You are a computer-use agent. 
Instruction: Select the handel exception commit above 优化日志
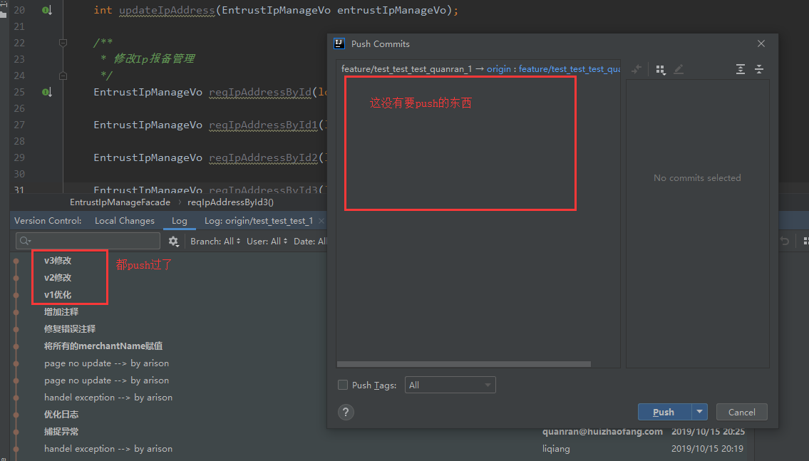click(x=108, y=397)
